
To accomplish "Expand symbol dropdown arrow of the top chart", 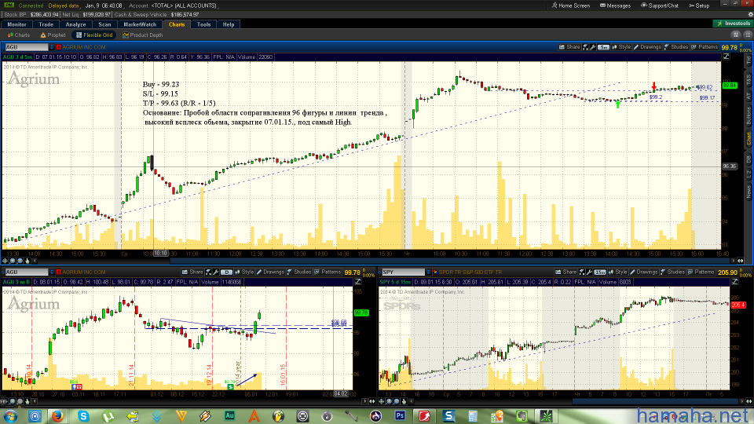I will [52, 47].
